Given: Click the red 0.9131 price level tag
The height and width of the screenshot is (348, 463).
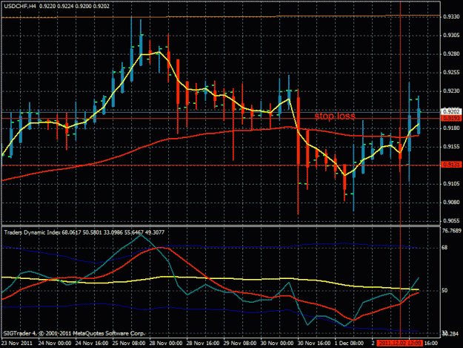Looking at the screenshot, I should 451,165.
